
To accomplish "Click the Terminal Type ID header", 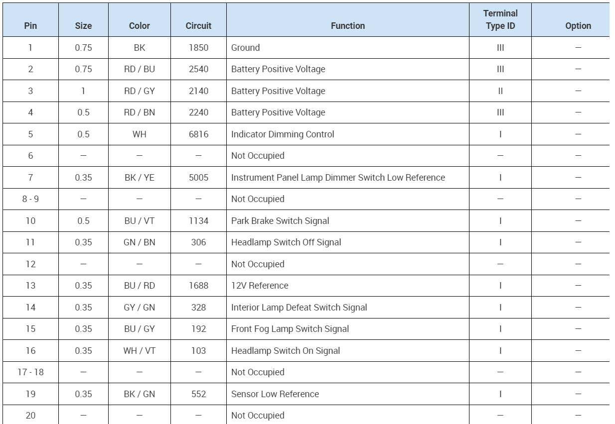I will pyautogui.click(x=500, y=20).
